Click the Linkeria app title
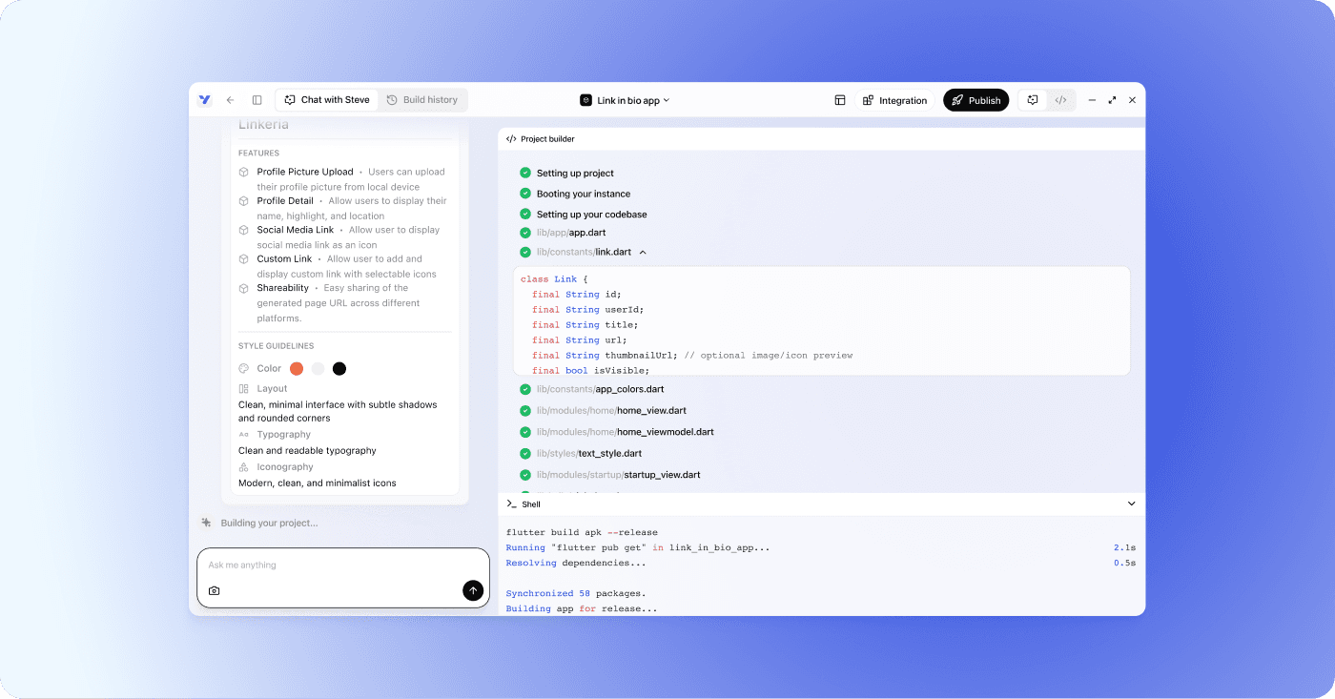Image resolution: width=1335 pixels, height=699 pixels. 263,125
